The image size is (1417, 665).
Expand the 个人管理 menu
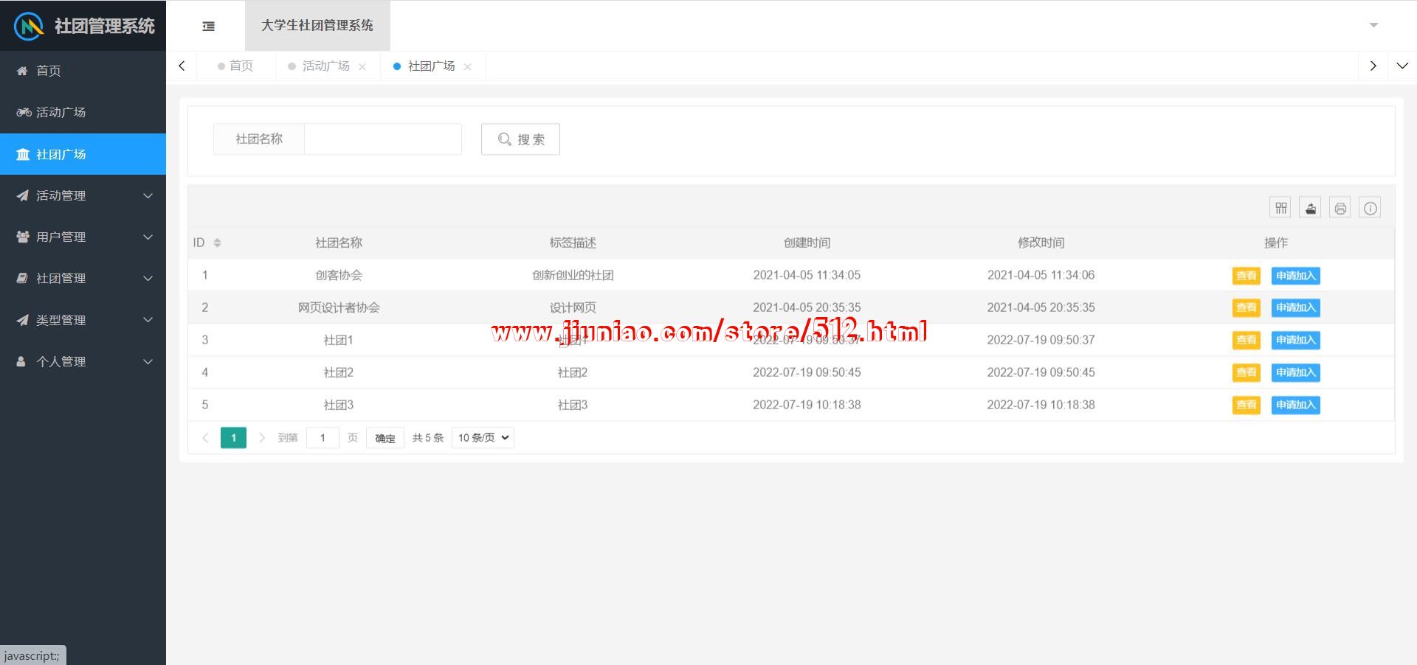(x=83, y=361)
